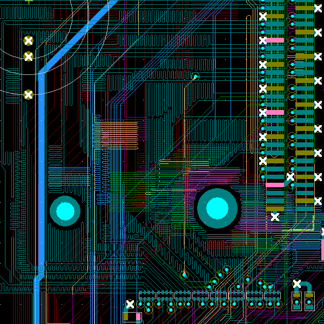Click white X marker left of bottom via row
Viewport: 324px width, 324px height.
pyautogui.click(x=130, y=304)
